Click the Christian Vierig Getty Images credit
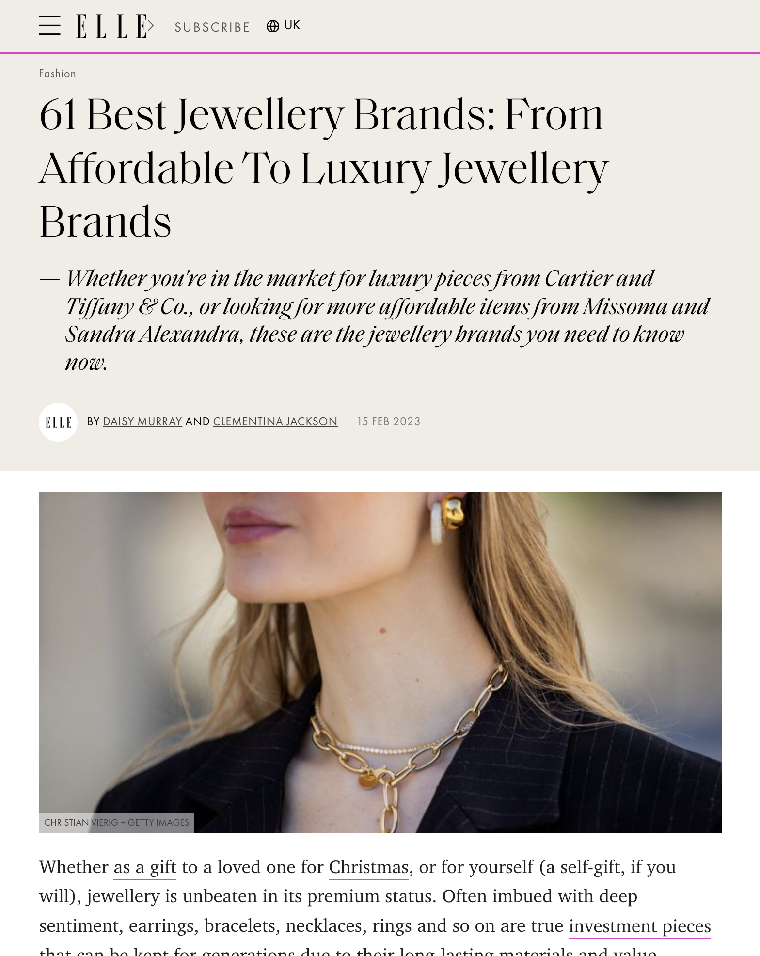The image size is (760, 956). point(116,823)
